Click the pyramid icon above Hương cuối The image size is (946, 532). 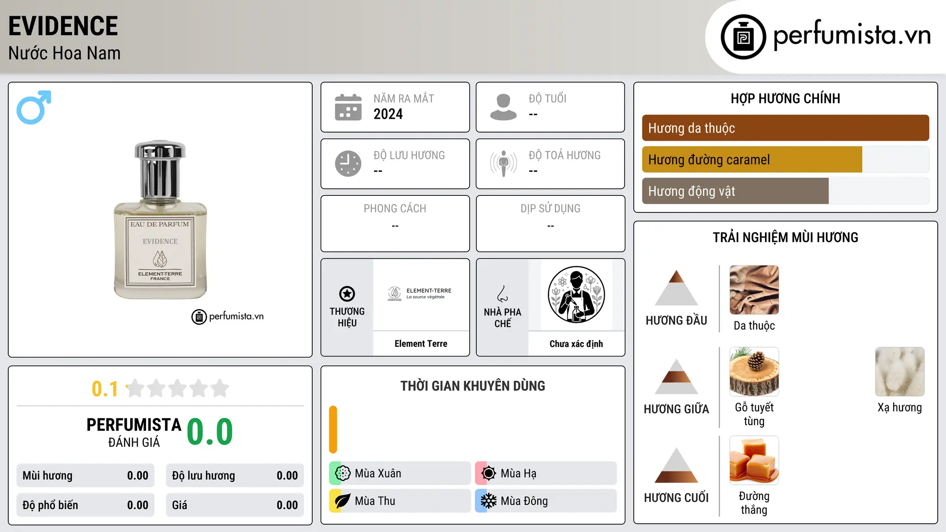[x=676, y=465]
